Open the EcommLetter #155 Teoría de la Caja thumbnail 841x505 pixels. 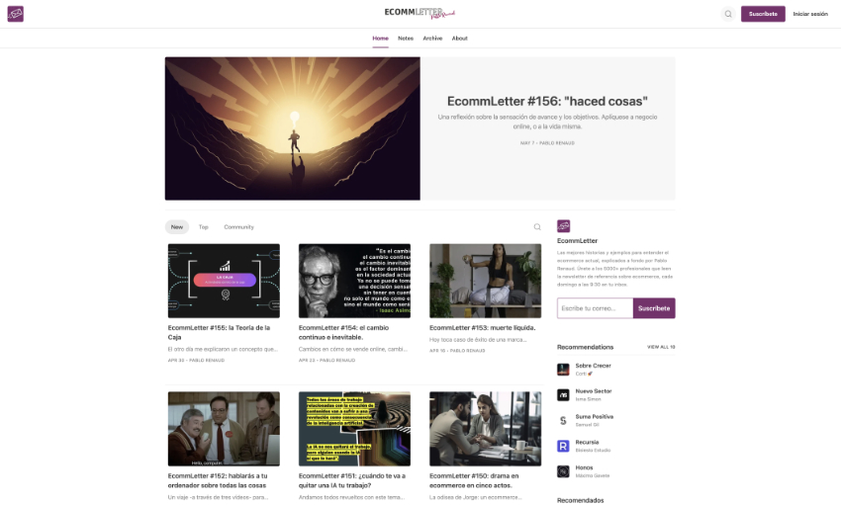pos(224,281)
